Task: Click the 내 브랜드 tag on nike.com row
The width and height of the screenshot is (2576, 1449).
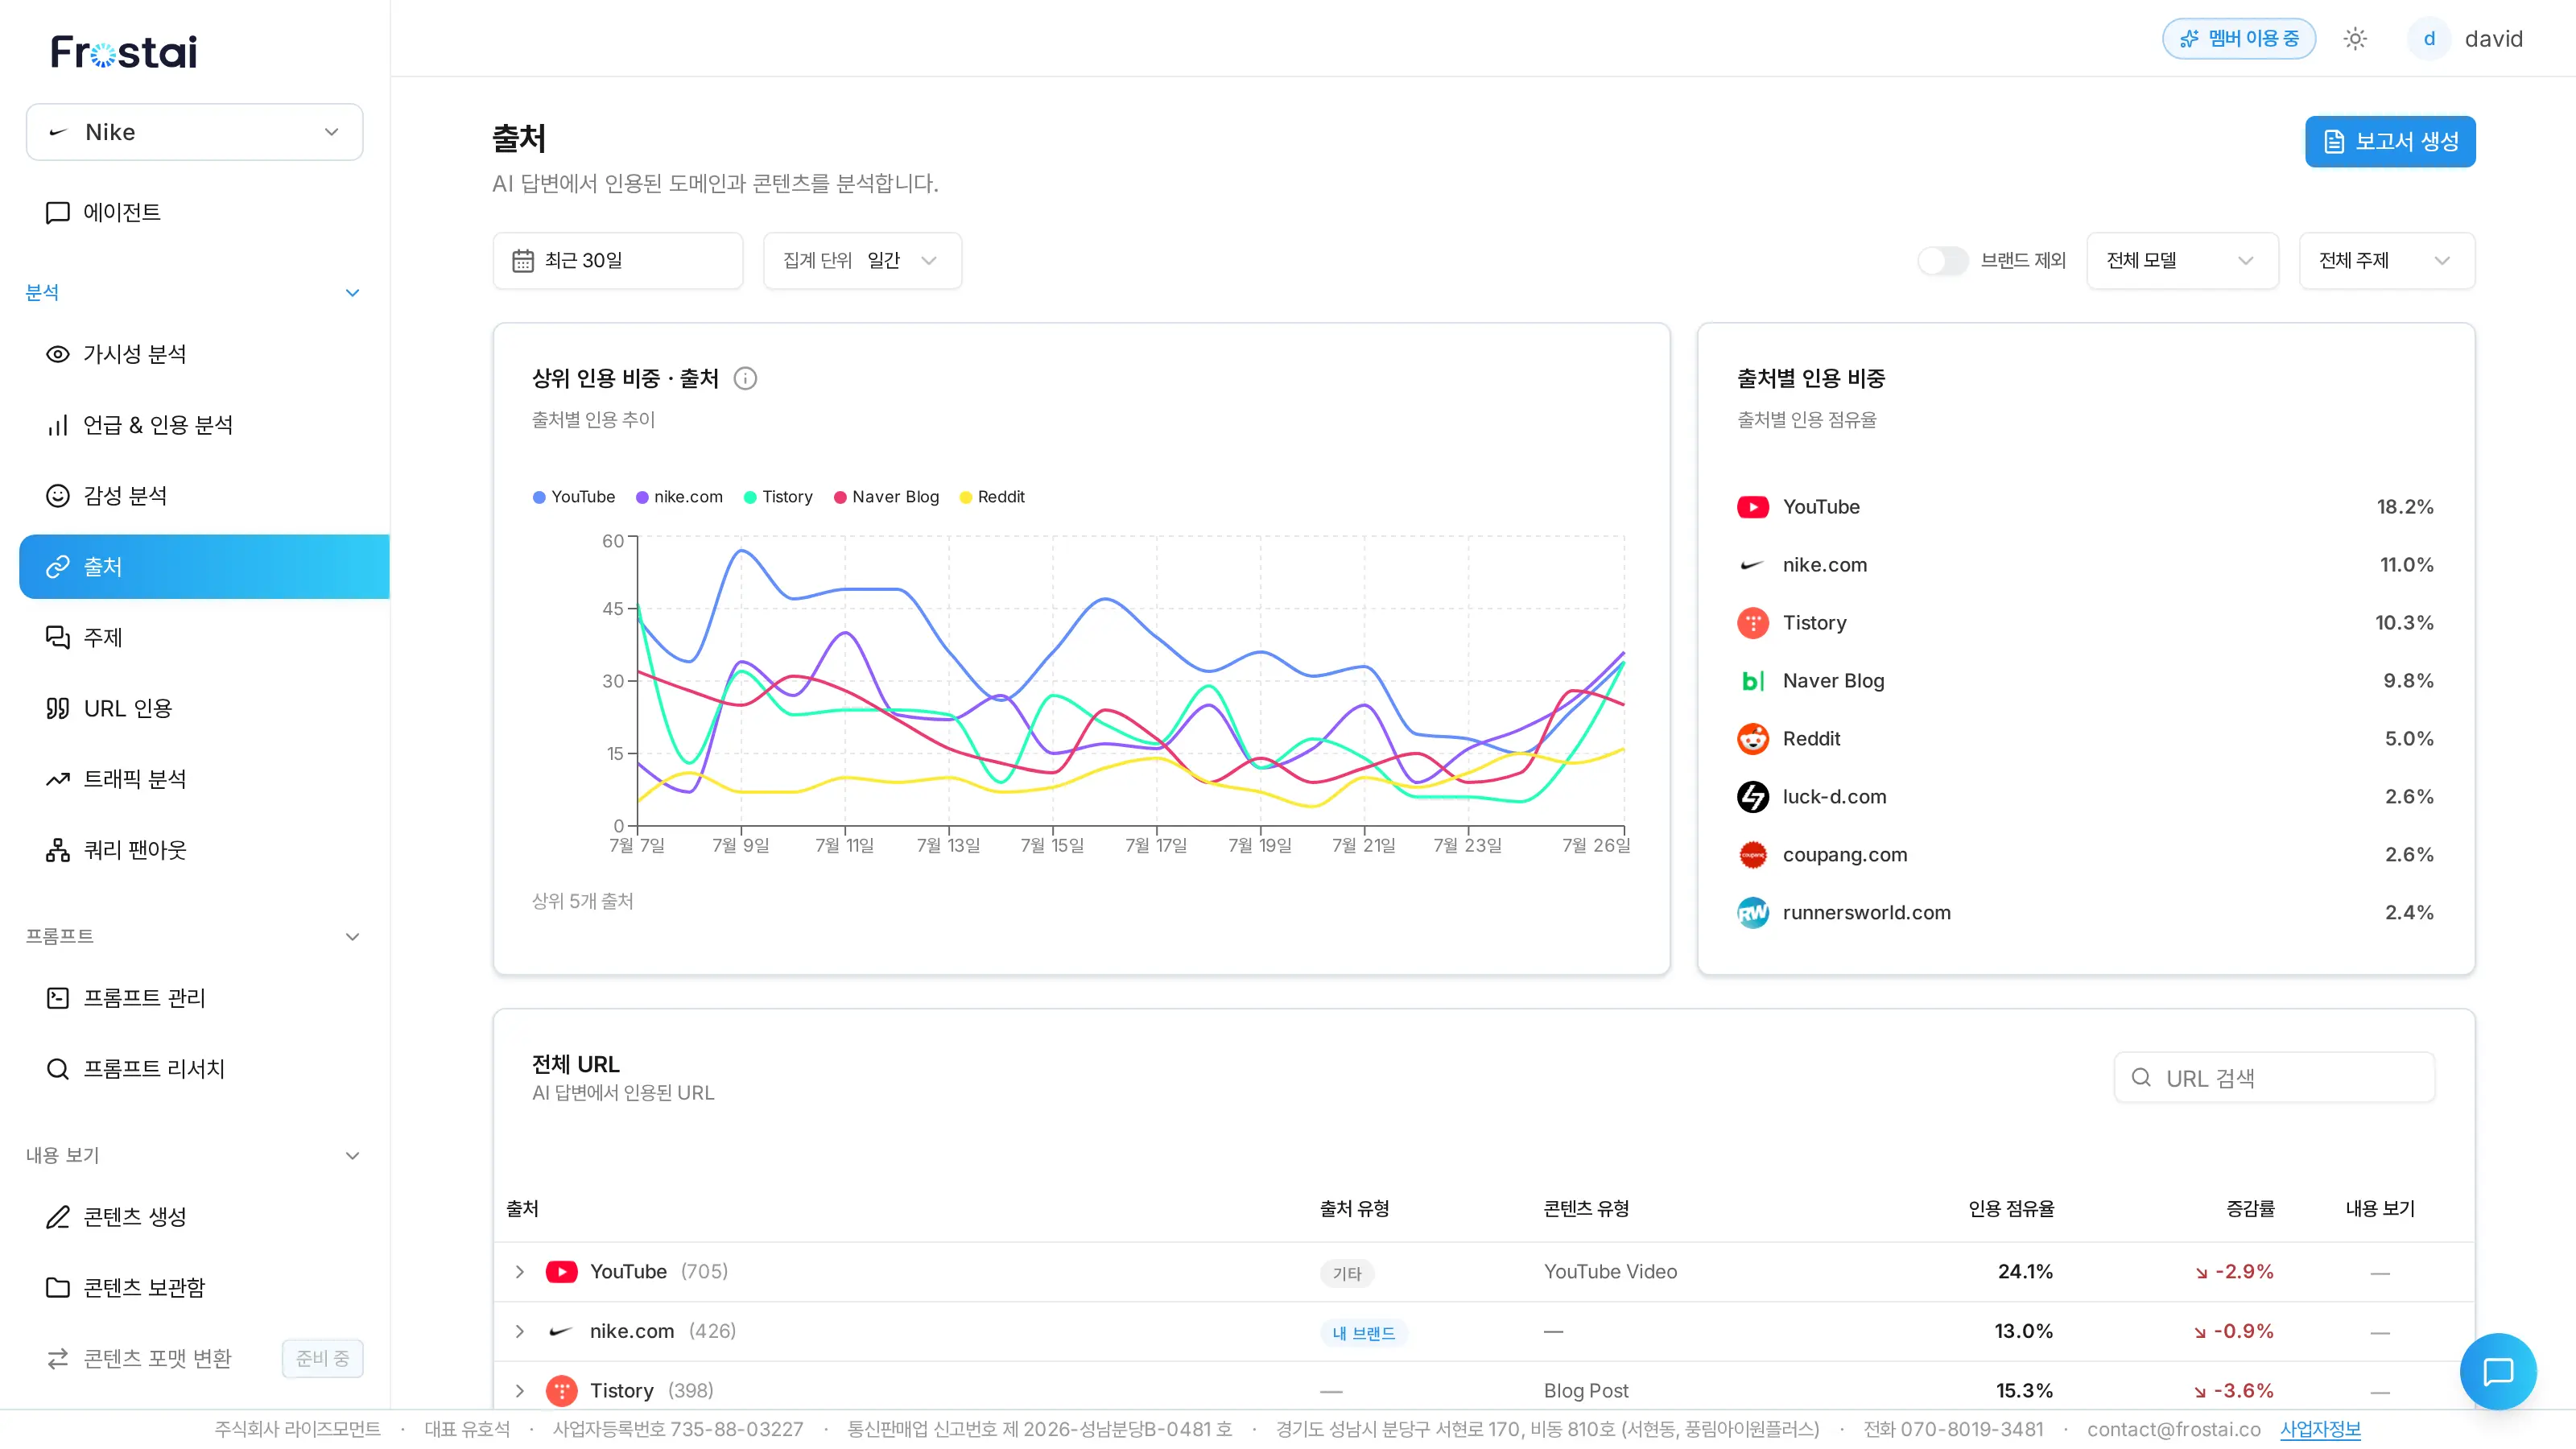Action: [x=1364, y=1333]
